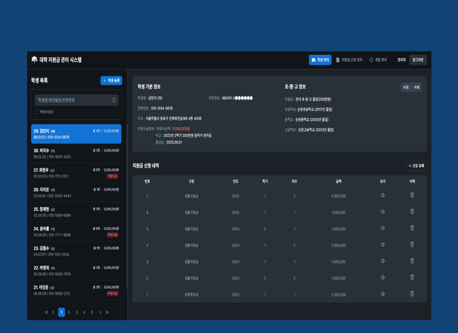The height and width of the screenshot is (333, 458).
Task: Click trash icon for application number 1
Action: [412, 294]
